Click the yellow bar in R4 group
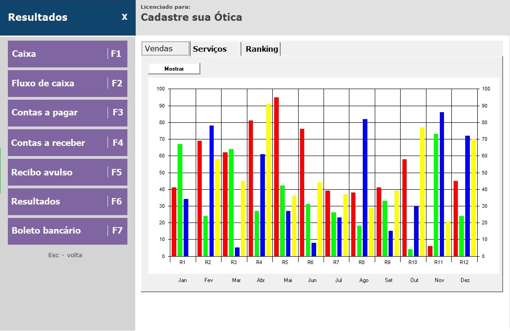Image resolution: width=510 pixels, height=331 pixels. (269, 180)
